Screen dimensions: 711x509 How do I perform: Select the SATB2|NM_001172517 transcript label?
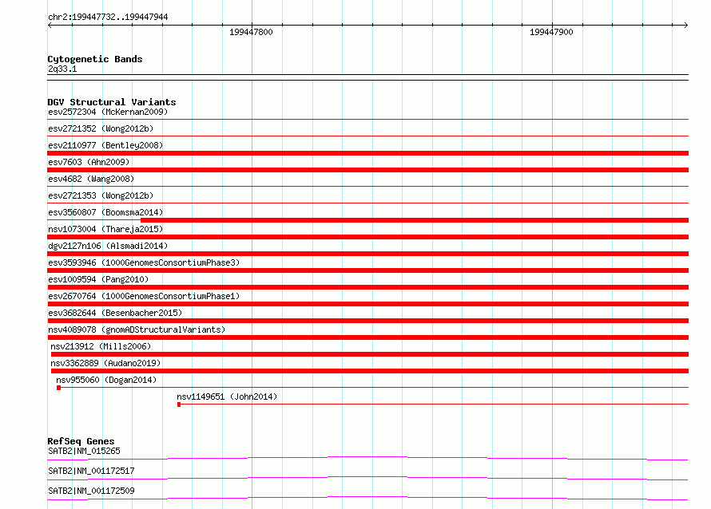[x=91, y=471]
